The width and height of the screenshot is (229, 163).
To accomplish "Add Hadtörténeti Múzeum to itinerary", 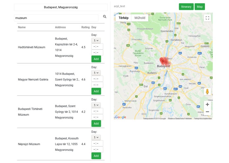I will pos(96,59).
